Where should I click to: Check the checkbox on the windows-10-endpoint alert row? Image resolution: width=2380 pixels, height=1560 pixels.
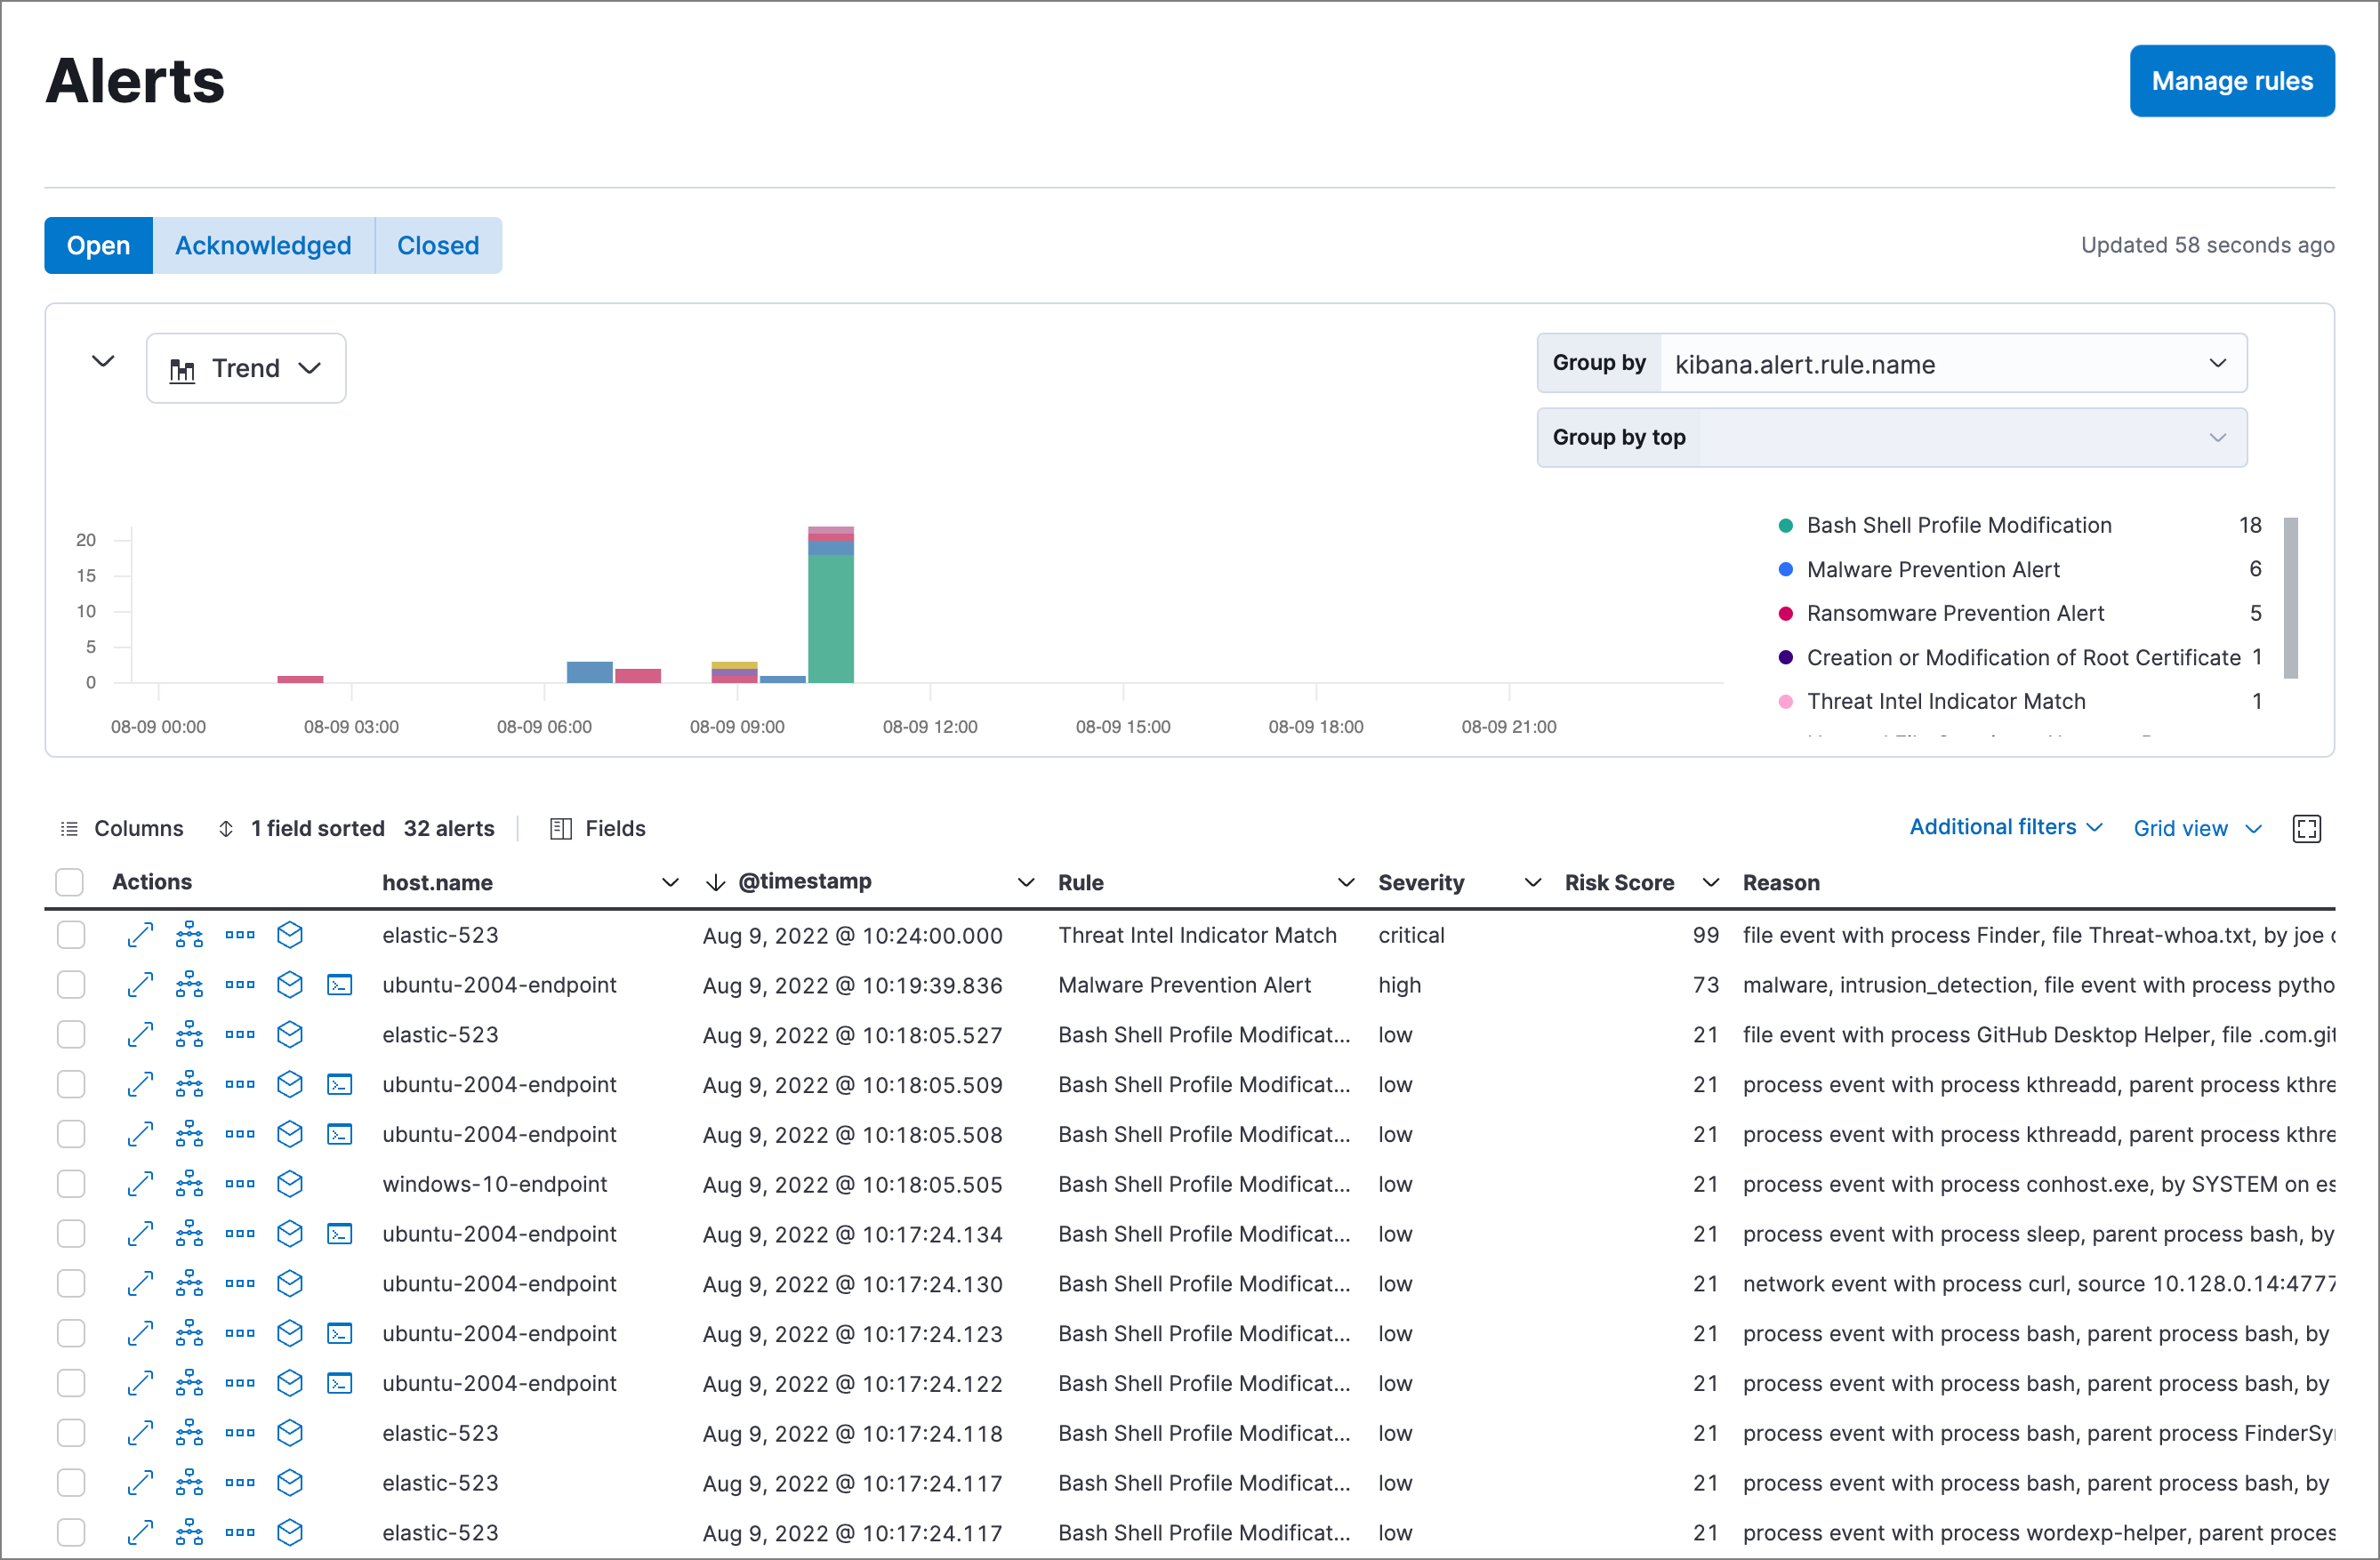[71, 1183]
